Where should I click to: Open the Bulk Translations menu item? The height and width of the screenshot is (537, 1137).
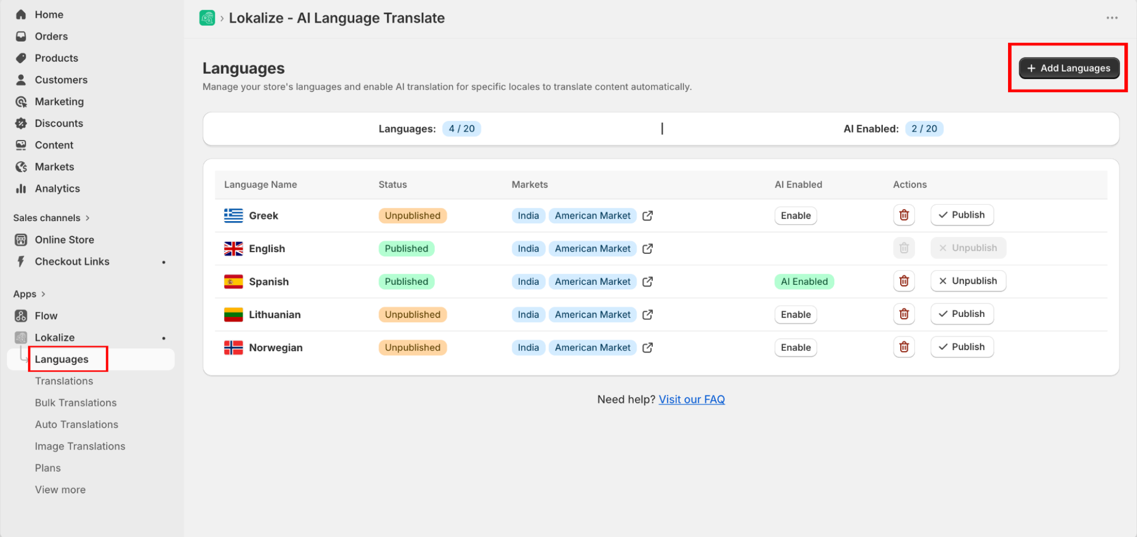pyautogui.click(x=76, y=403)
